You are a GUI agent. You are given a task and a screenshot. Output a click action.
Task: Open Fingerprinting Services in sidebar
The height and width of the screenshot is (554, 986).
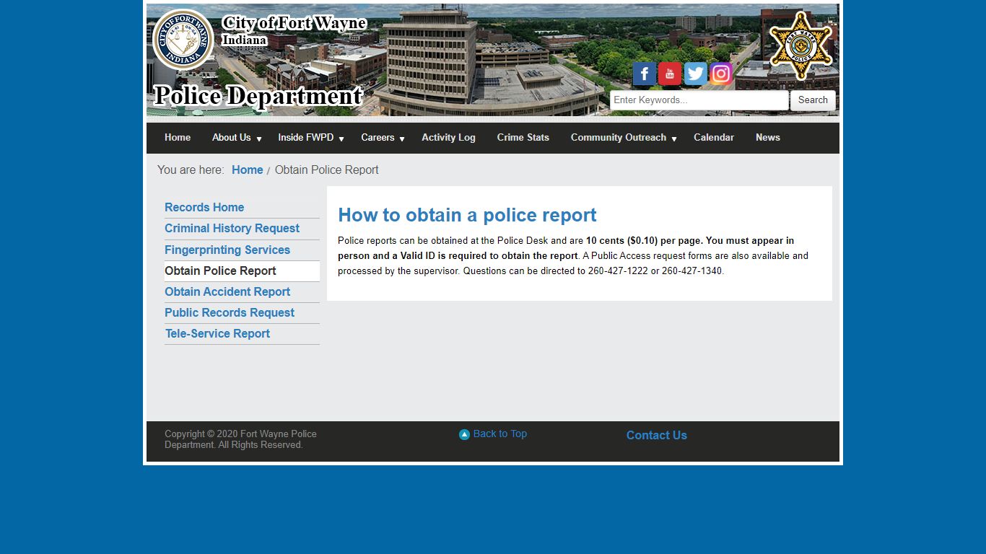tap(227, 250)
